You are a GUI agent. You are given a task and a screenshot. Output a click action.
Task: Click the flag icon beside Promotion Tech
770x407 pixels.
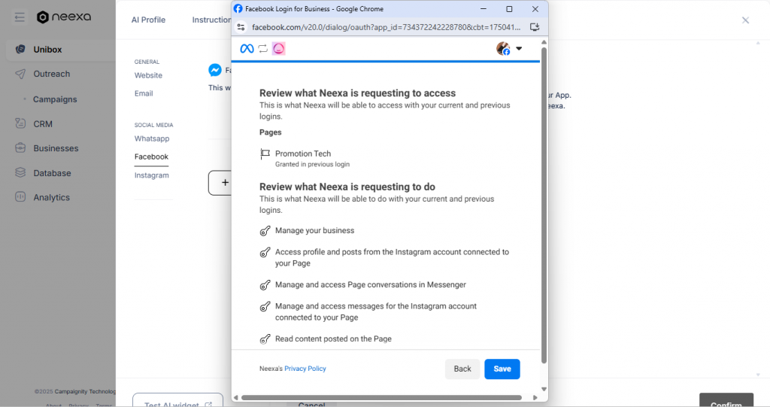(x=265, y=154)
